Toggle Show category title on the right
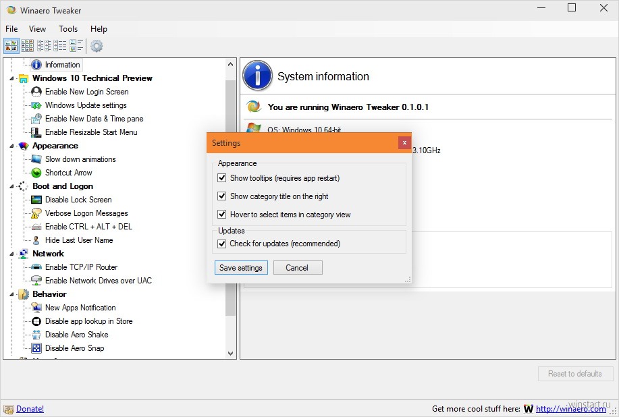The width and height of the screenshot is (619, 417). [222, 196]
